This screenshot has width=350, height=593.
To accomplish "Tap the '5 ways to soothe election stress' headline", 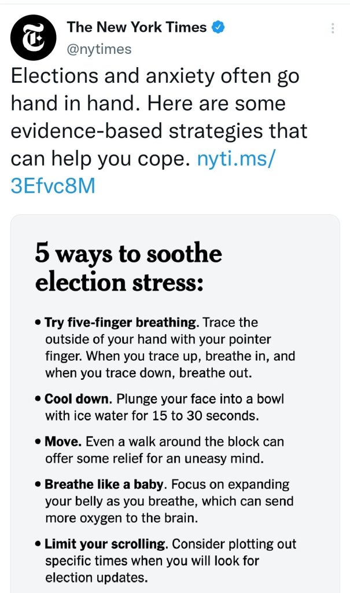I will tap(128, 269).
